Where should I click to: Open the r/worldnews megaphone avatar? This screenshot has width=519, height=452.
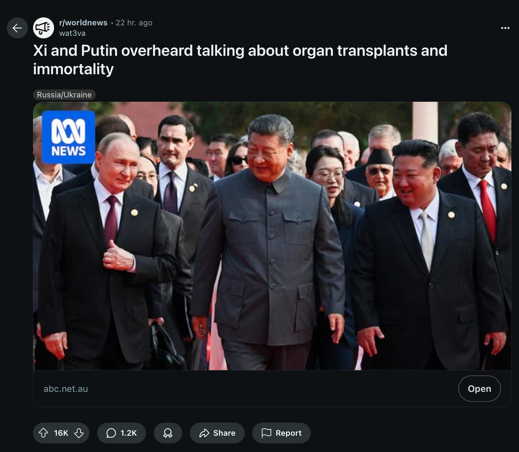coord(44,28)
